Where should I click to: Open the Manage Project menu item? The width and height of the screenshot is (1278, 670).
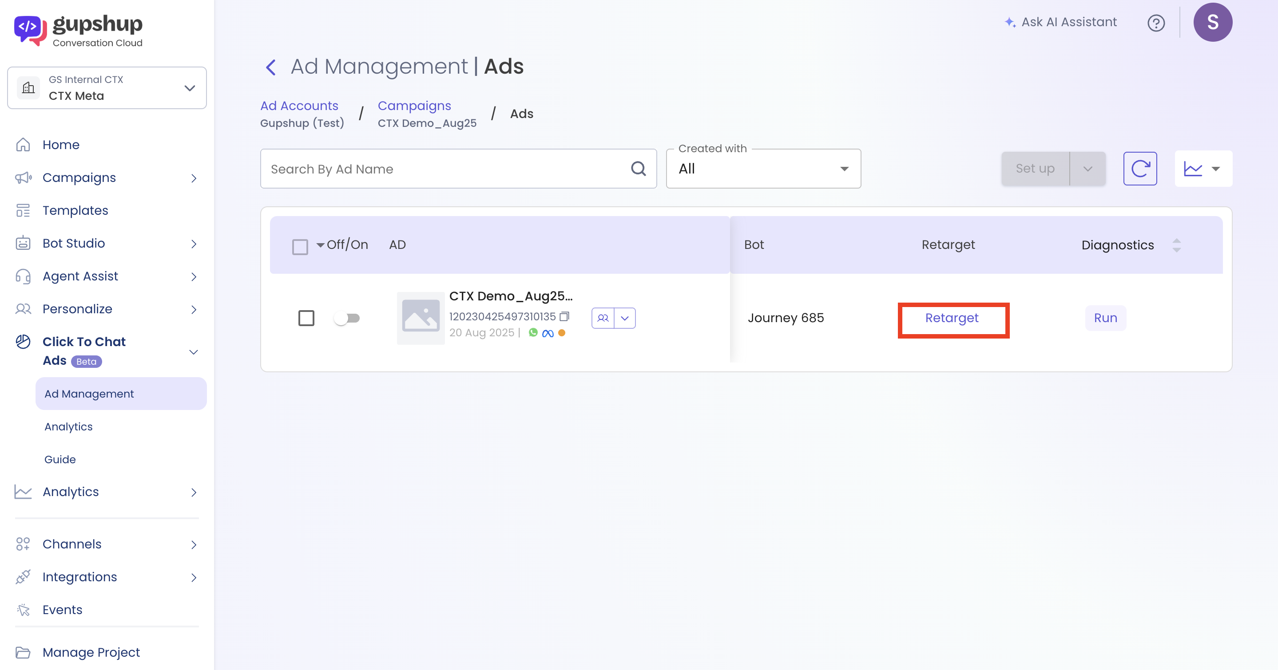(91, 653)
